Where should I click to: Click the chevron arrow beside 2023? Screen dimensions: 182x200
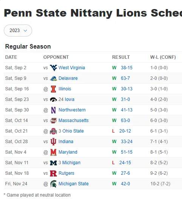[x=25, y=31]
